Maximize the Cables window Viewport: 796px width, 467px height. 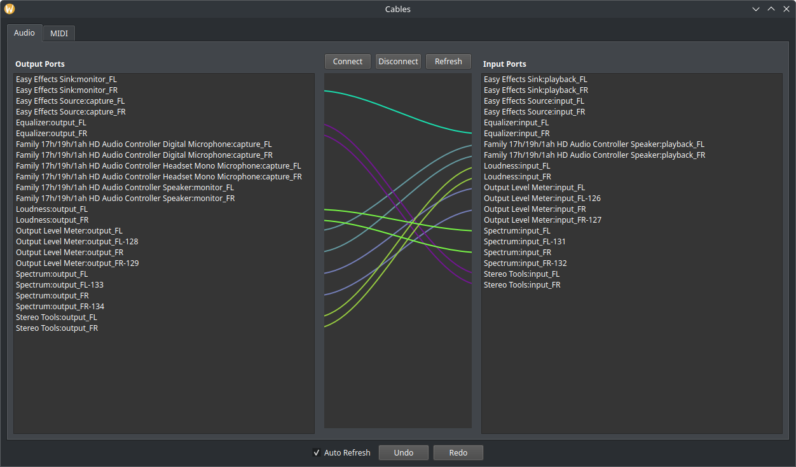[771, 9]
